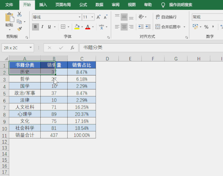Viewport: 223px width, 176px height.
Task: Expand underline style dropdown arrow
Action: 55,27
